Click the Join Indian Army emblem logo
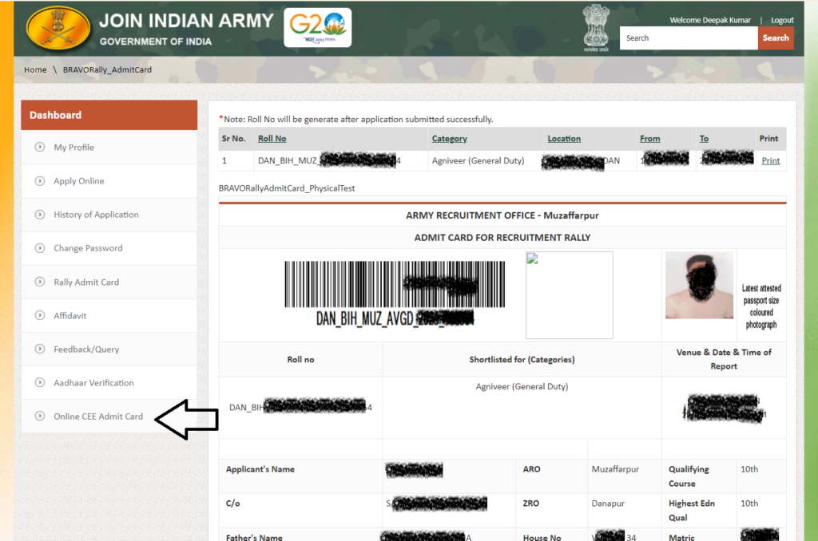818x541 pixels. pyautogui.click(x=58, y=28)
